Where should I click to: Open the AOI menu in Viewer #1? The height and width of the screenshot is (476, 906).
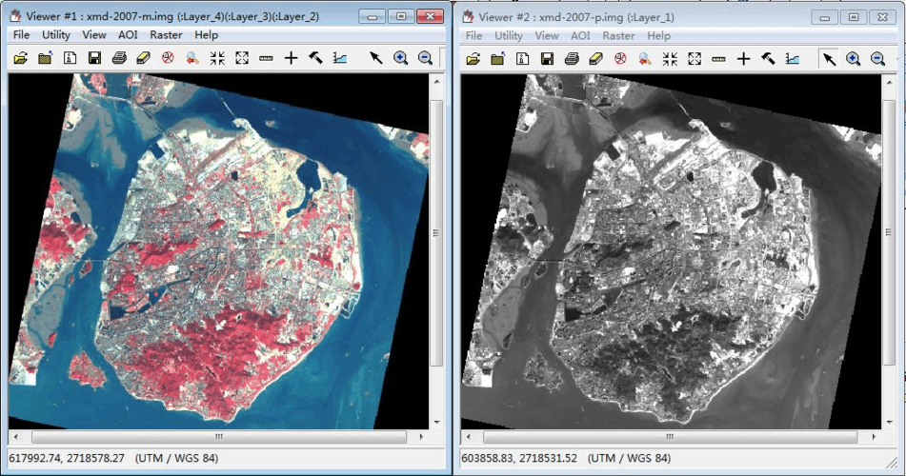pos(128,35)
